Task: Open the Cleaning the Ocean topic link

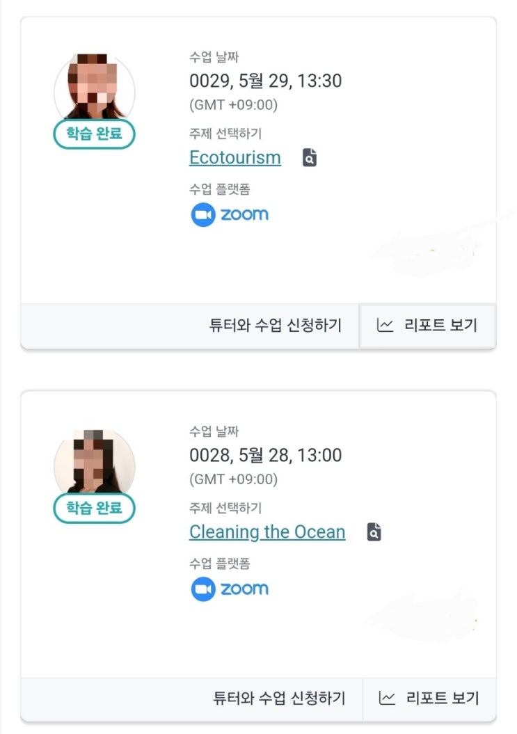Action: [x=267, y=532]
